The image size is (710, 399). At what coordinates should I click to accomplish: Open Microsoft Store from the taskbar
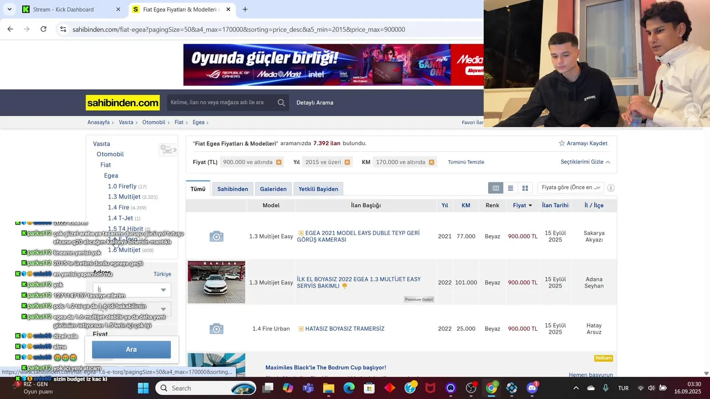[369, 388]
